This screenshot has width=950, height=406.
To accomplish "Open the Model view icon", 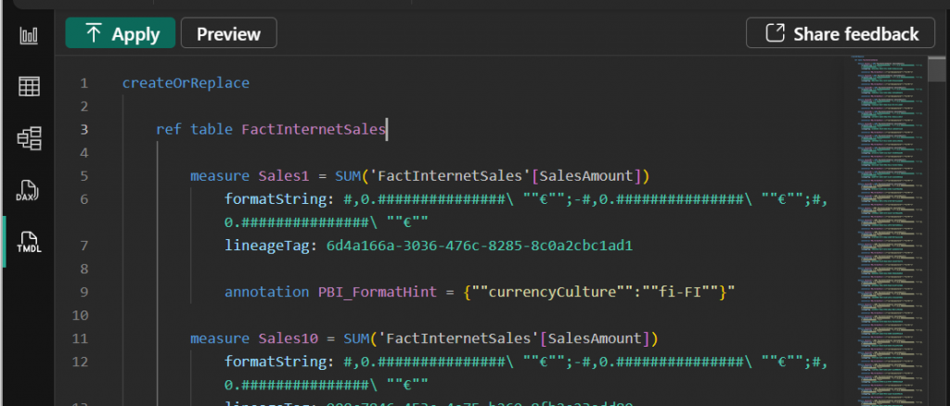I will tap(29, 138).
